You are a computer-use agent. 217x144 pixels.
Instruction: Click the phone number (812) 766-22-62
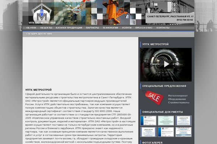(x=185, y=20)
